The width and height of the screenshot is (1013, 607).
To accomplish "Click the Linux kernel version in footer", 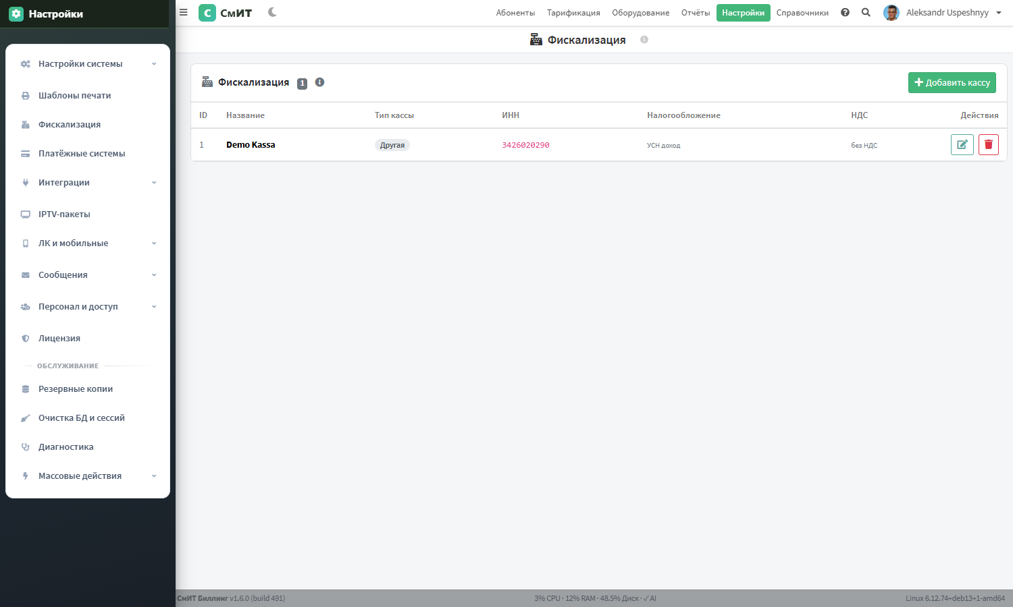I will coord(956,598).
